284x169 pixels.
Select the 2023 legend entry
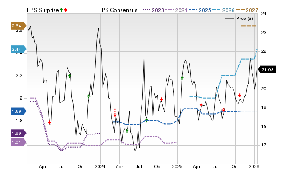[153, 10]
